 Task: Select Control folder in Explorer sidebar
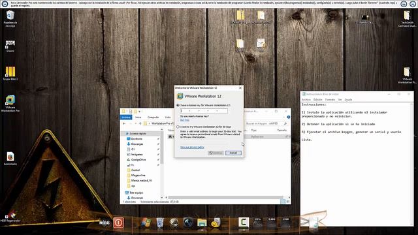pos(135,170)
